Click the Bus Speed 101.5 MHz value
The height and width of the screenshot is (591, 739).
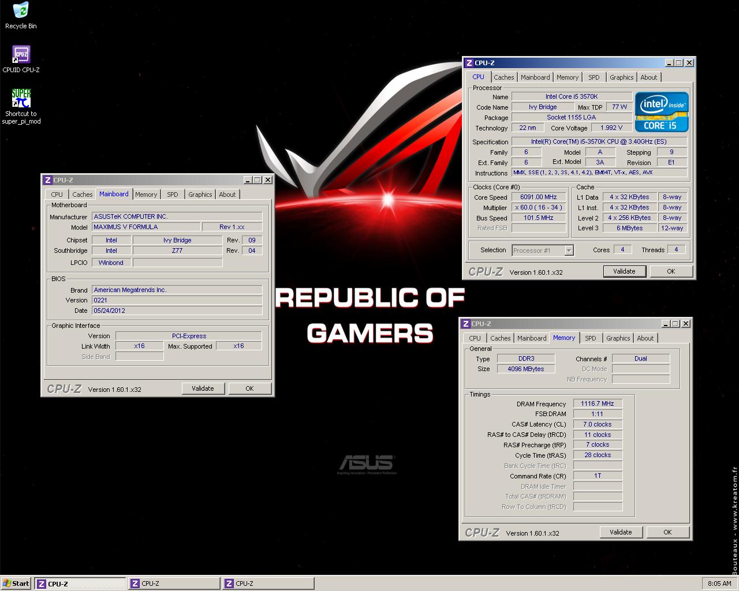pos(539,218)
